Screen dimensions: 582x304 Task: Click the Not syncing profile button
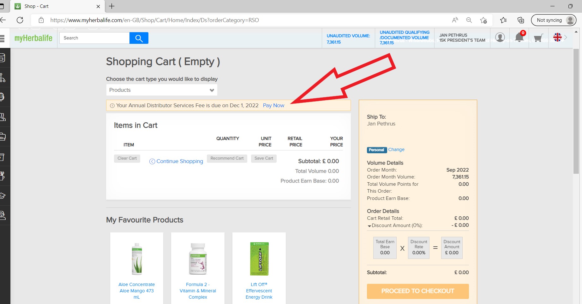(x=554, y=20)
